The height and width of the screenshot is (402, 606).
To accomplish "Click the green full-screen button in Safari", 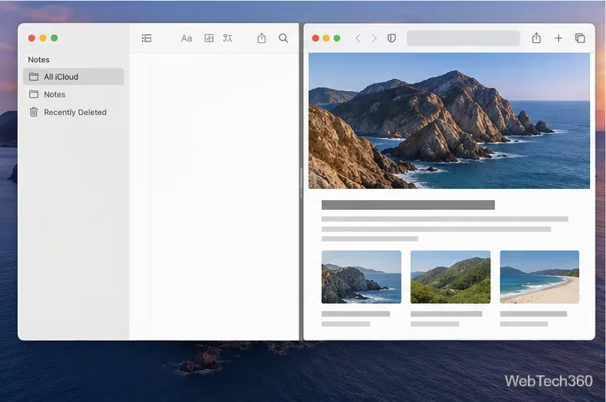I will click(x=337, y=38).
